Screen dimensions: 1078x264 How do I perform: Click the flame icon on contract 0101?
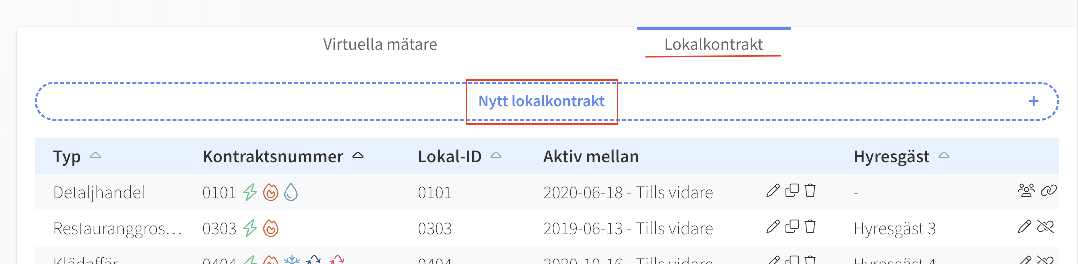(270, 192)
